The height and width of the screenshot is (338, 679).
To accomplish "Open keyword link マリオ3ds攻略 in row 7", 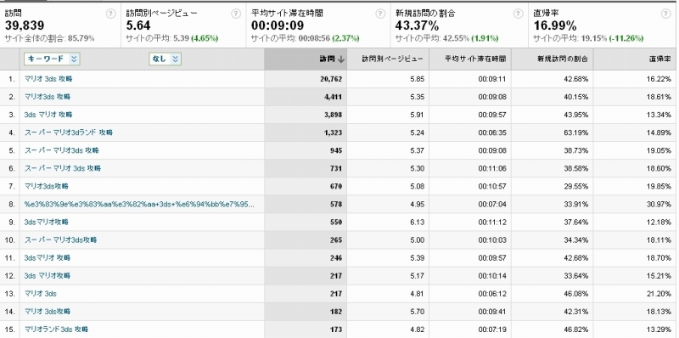I will (x=47, y=186).
